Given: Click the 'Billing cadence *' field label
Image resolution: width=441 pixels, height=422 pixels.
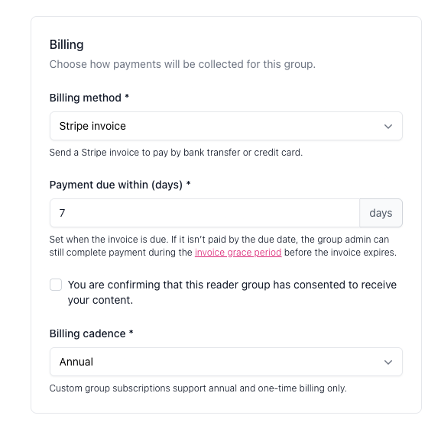Looking at the screenshot, I should coord(92,333).
